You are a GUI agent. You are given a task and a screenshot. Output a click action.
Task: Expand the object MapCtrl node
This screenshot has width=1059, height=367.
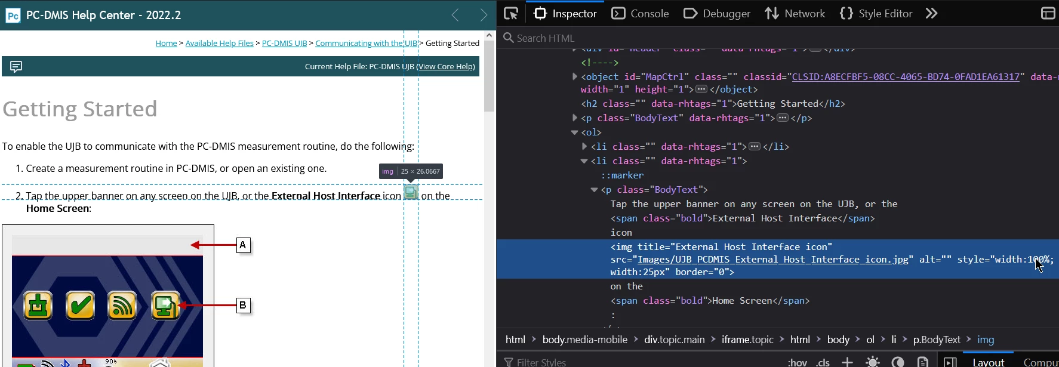click(575, 76)
